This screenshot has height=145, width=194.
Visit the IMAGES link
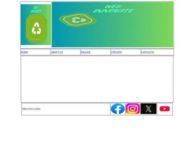coord(86,52)
